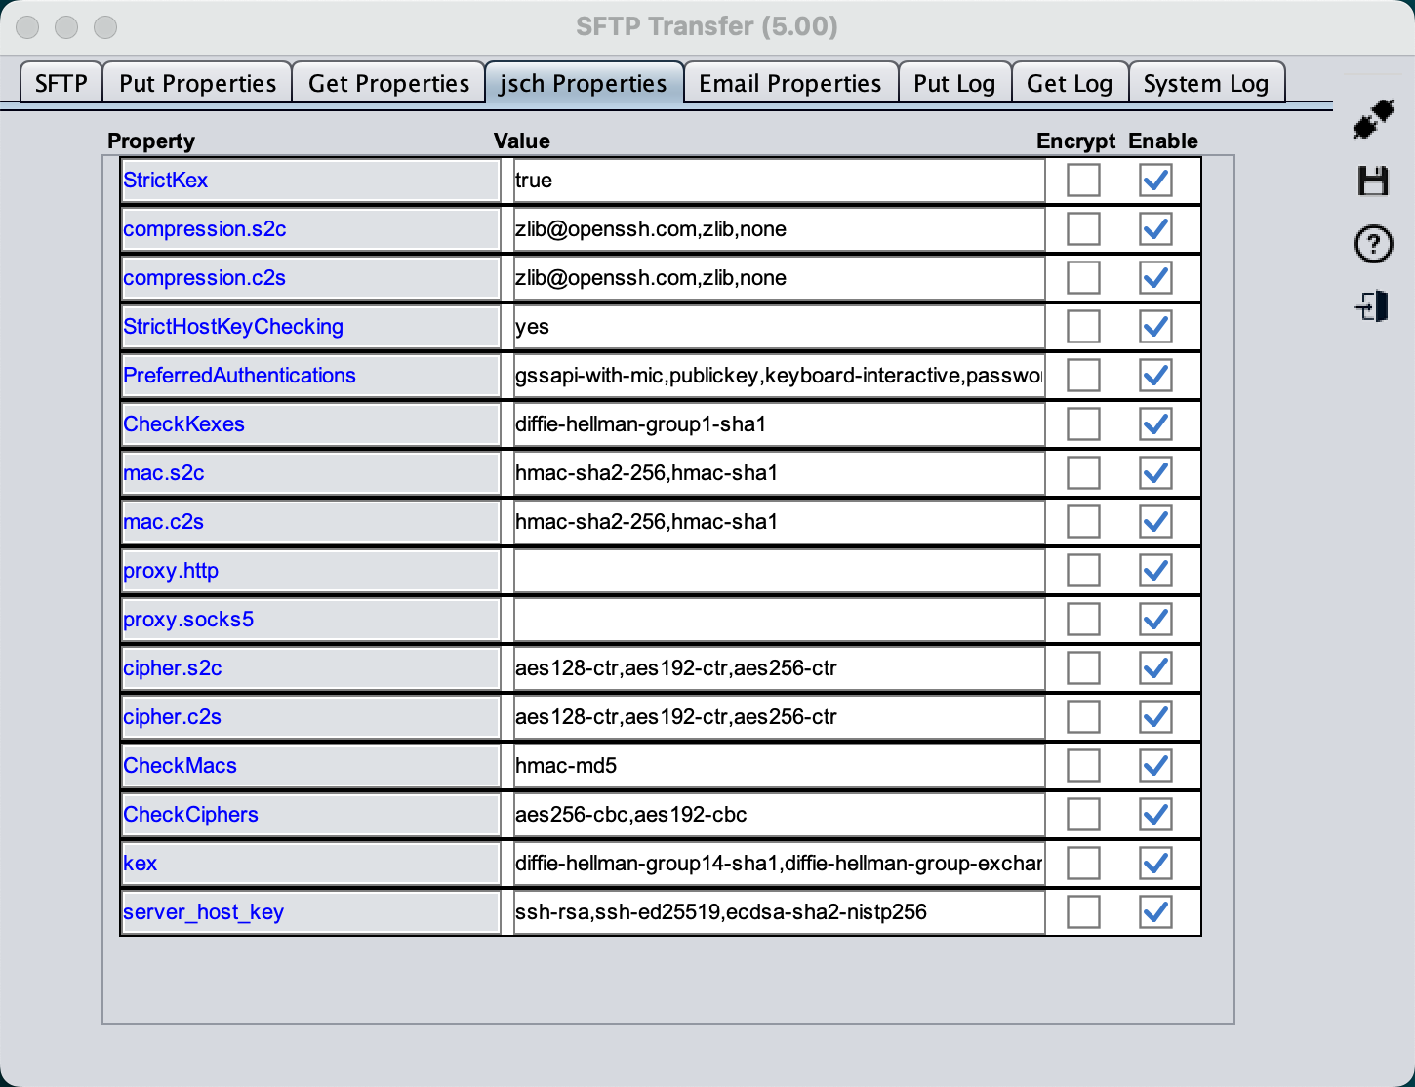Open the Get Log tab

pyautogui.click(x=1069, y=84)
